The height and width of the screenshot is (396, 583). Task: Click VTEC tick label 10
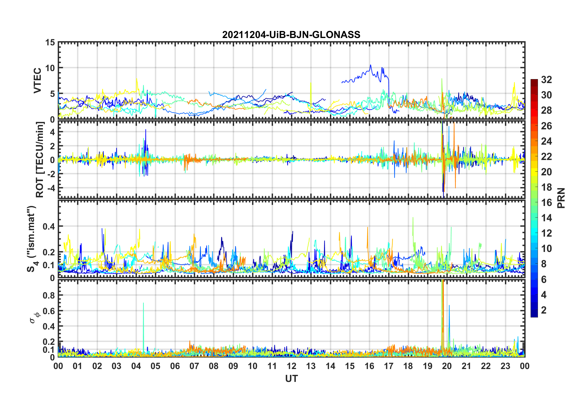pos(50,68)
